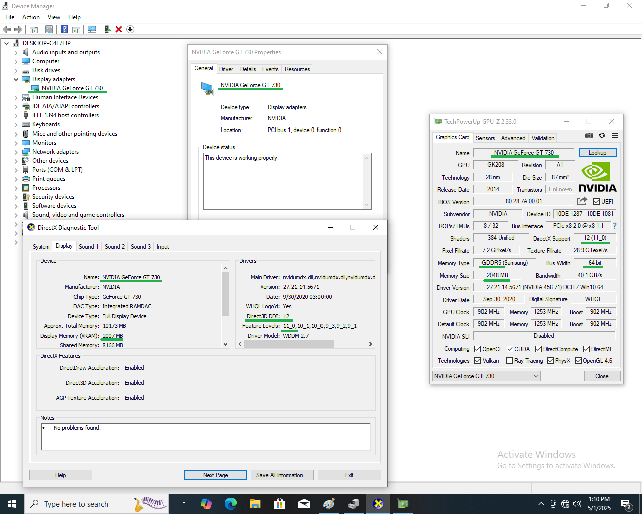Screen dimensions: 642x514
Task: Switch to the Sensors tab in GPU-Z
Action: coord(485,138)
